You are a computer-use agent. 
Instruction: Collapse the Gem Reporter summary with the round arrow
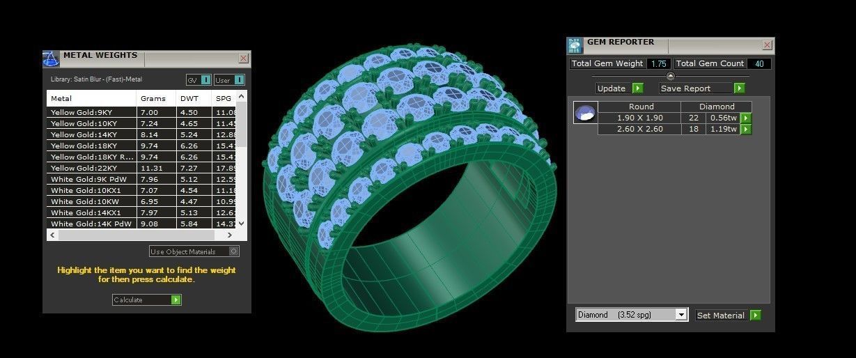671,76
